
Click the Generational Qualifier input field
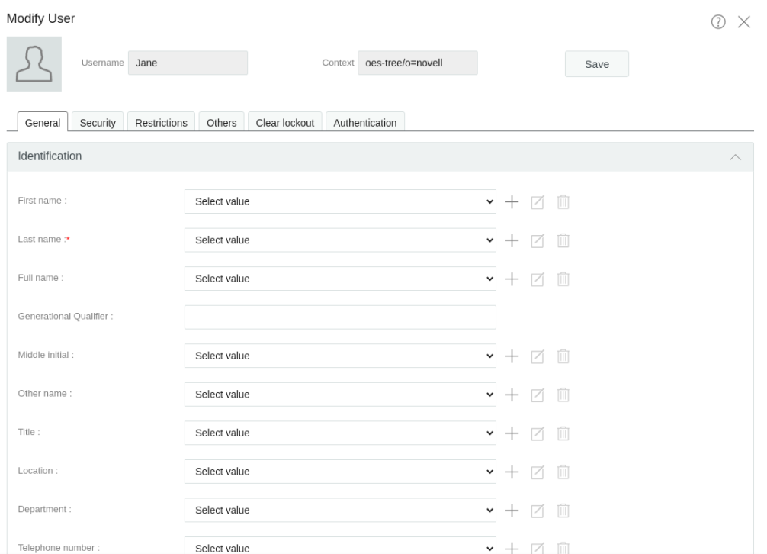click(340, 316)
